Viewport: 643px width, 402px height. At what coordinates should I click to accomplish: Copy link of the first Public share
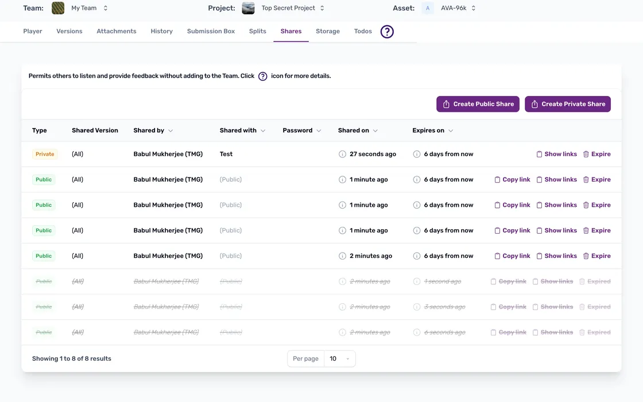tap(512, 180)
